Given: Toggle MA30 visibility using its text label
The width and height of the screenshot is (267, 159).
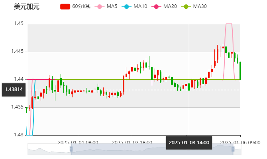Looking at the screenshot, I should 200,6.
